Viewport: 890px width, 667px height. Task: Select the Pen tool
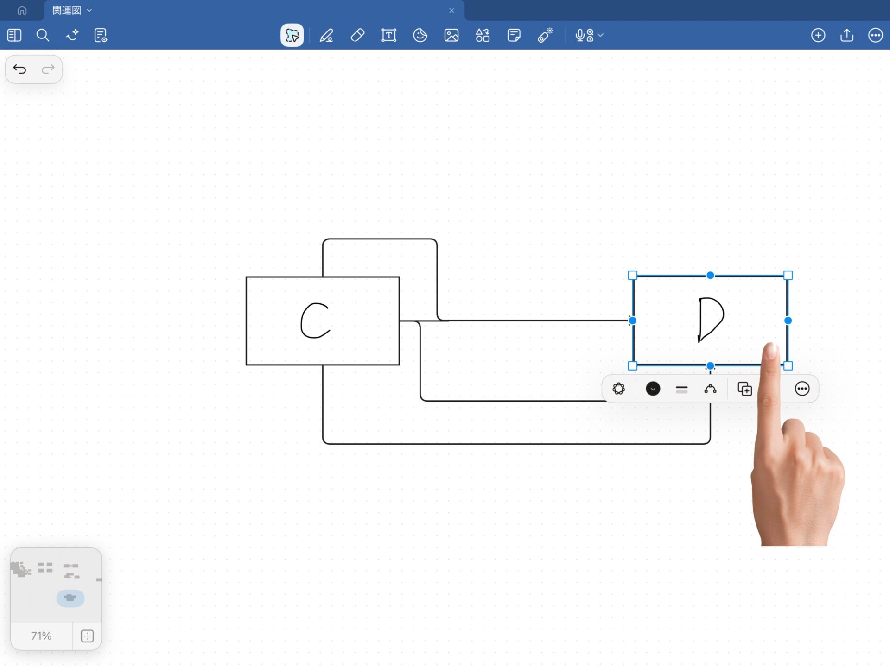coord(326,35)
